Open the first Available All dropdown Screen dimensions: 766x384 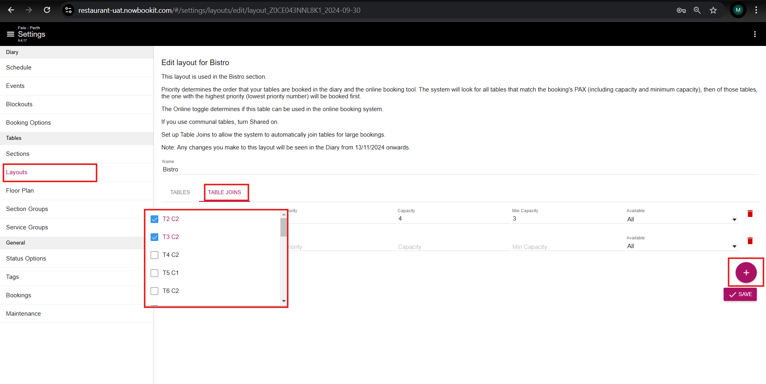pos(734,219)
